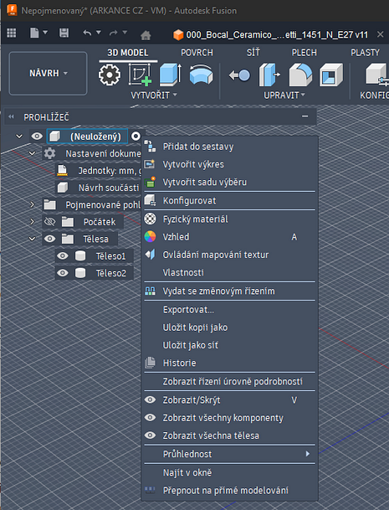Select Návrh součásti tree row
Screen dimensions: 389x510
click(x=98, y=188)
